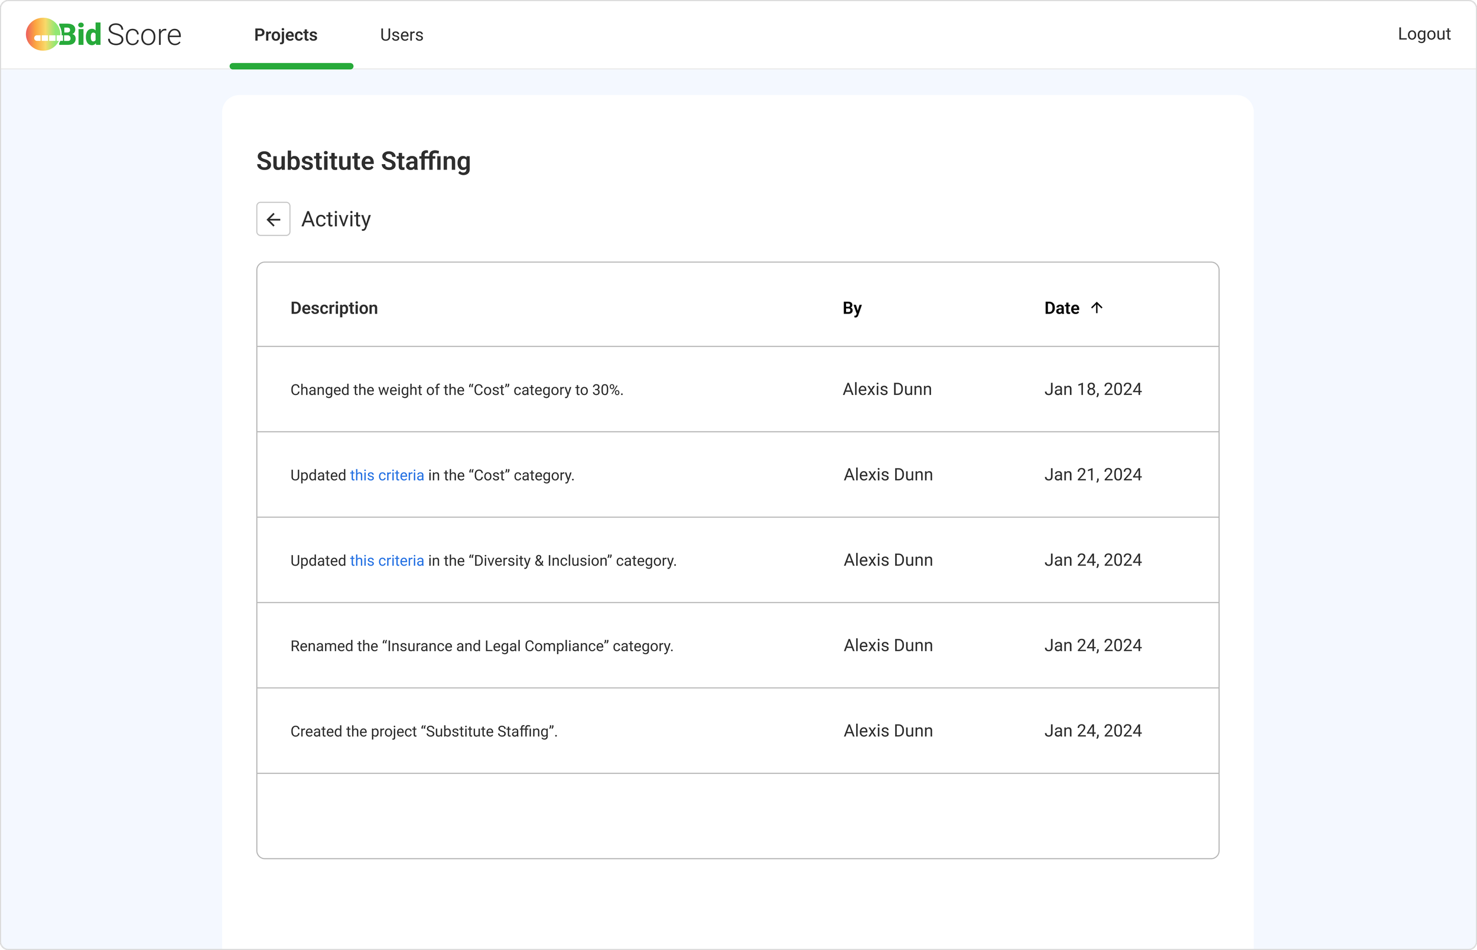1477x950 pixels.
Task: Switch to the Users tab
Action: pyautogui.click(x=401, y=35)
